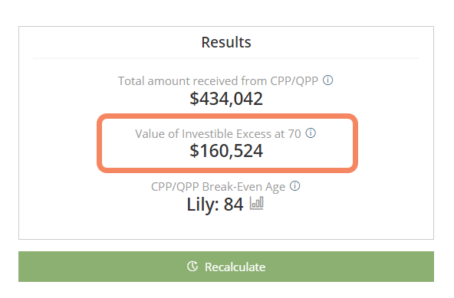The width and height of the screenshot is (454, 298).
Task: Select the Recalculate text label
Action: pyautogui.click(x=235, y=267)
